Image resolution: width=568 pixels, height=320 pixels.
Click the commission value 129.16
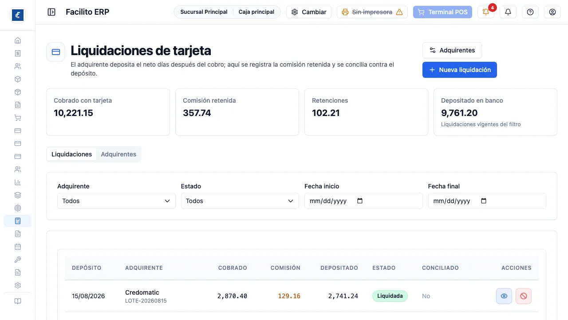[x=289, y=296]
